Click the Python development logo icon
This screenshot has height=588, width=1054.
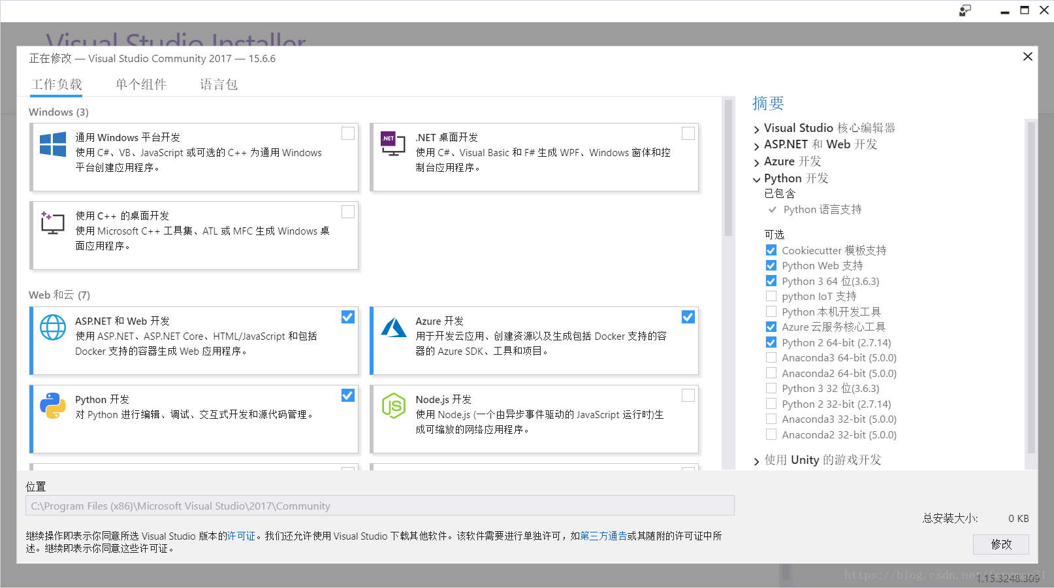point(53,406)
